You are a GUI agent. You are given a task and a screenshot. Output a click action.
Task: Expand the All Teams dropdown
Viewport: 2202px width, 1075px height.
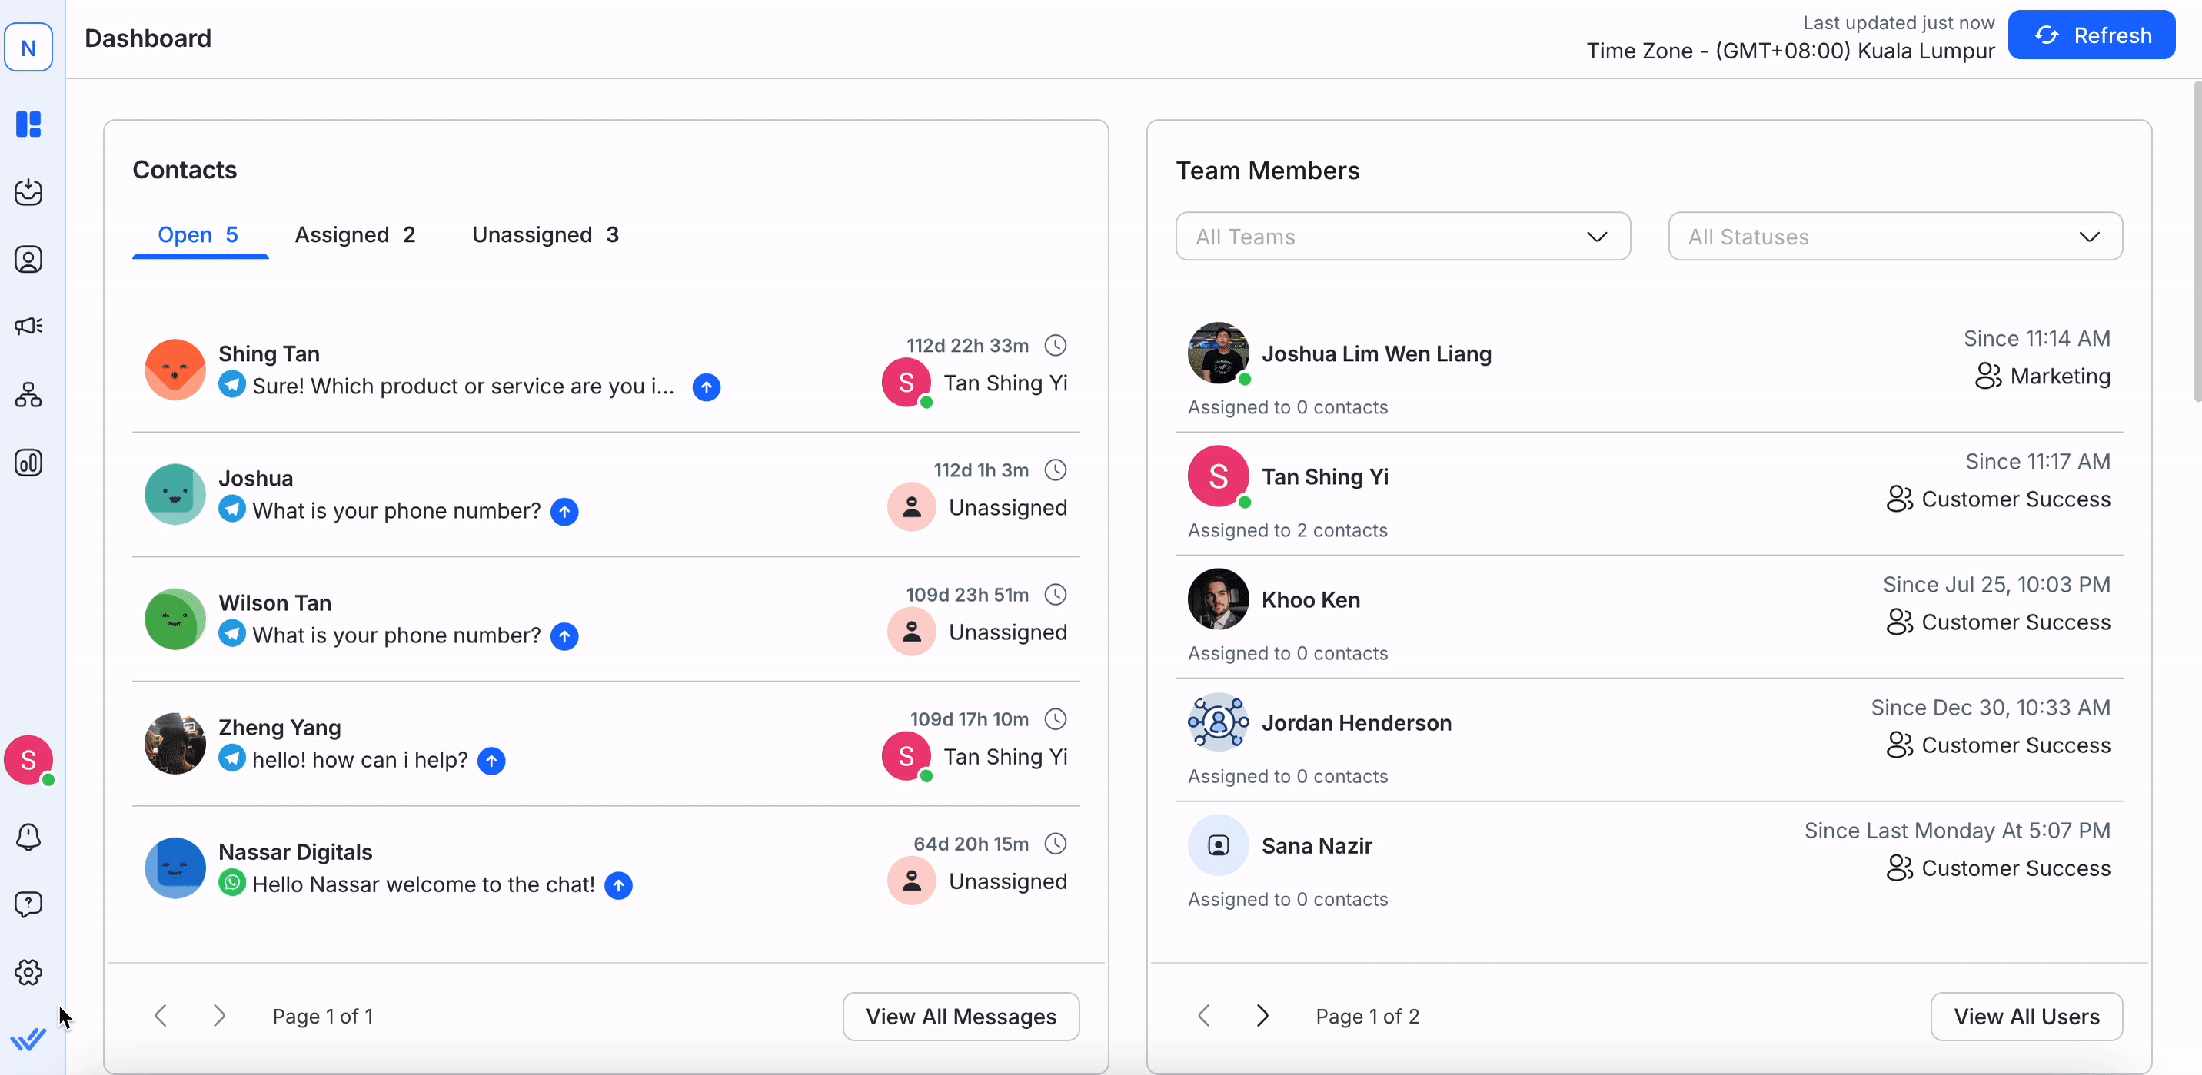pos(1402,237)
